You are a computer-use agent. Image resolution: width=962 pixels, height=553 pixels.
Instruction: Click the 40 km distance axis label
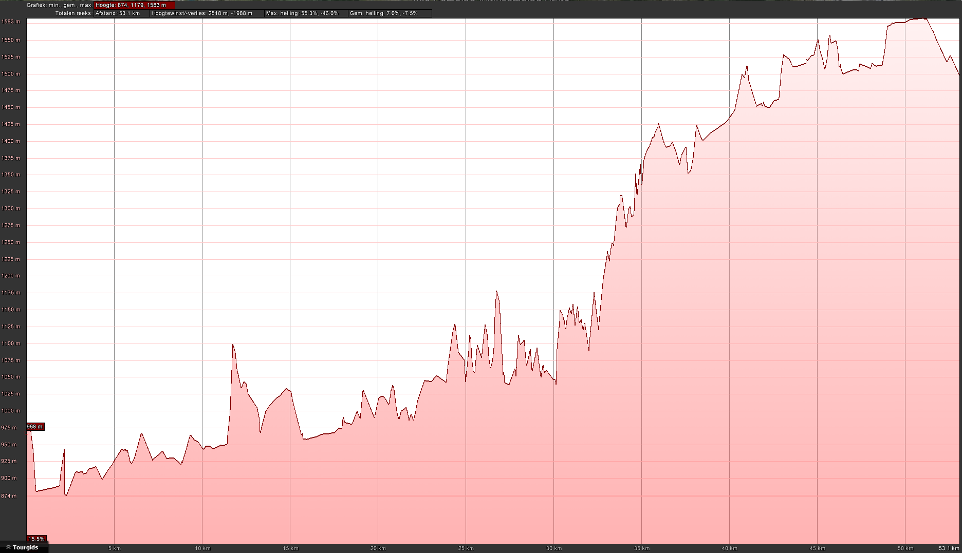pyautogui.click(x=729, y=548)
